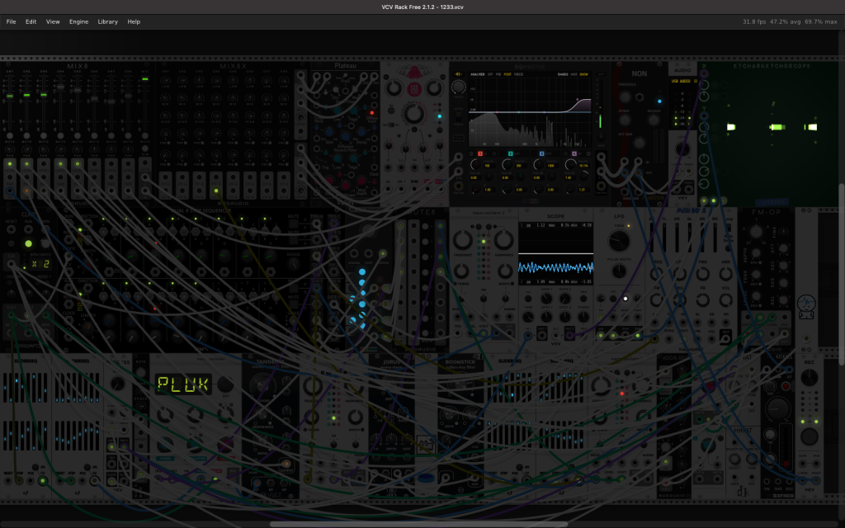Screen dimensions: 845x528
Task: Click the RELEASE knob on the NON module
Action: tap(654, 120)
